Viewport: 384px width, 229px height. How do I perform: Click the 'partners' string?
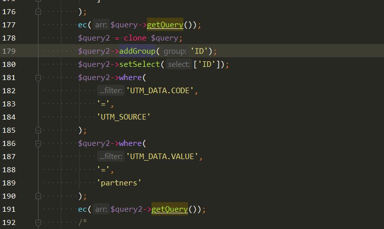pos(119,183)
